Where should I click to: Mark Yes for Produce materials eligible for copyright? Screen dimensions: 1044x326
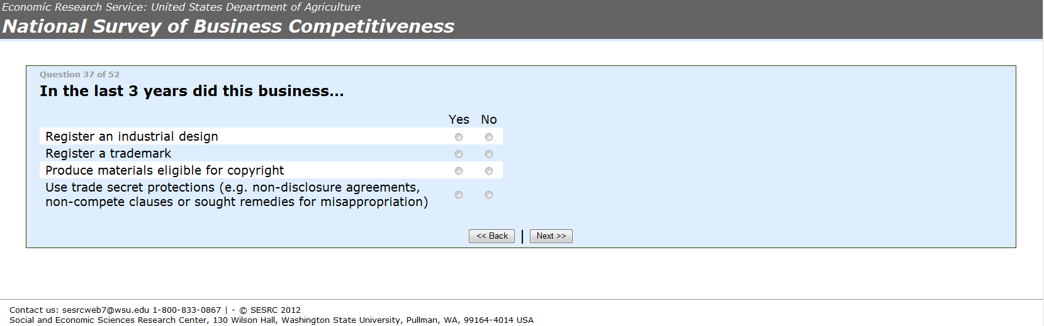(x=459, y=171)
